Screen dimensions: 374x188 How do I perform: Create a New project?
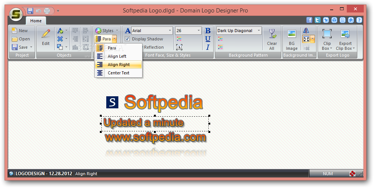(x=20, y=31)
